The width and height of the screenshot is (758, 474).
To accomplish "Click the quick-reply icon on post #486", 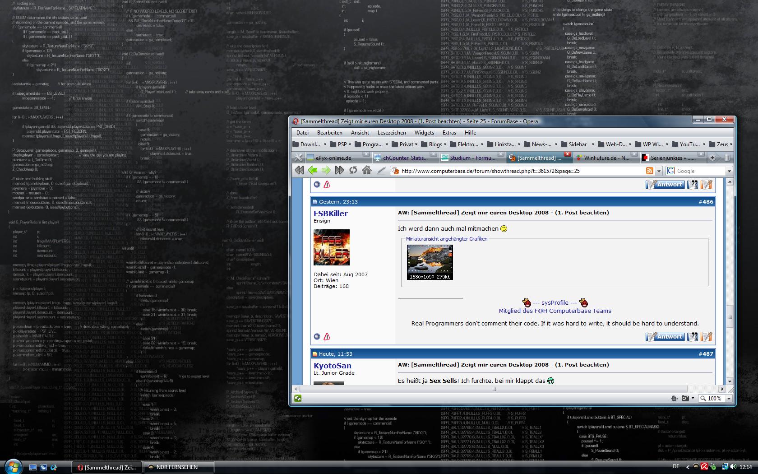I will (707, 337).
